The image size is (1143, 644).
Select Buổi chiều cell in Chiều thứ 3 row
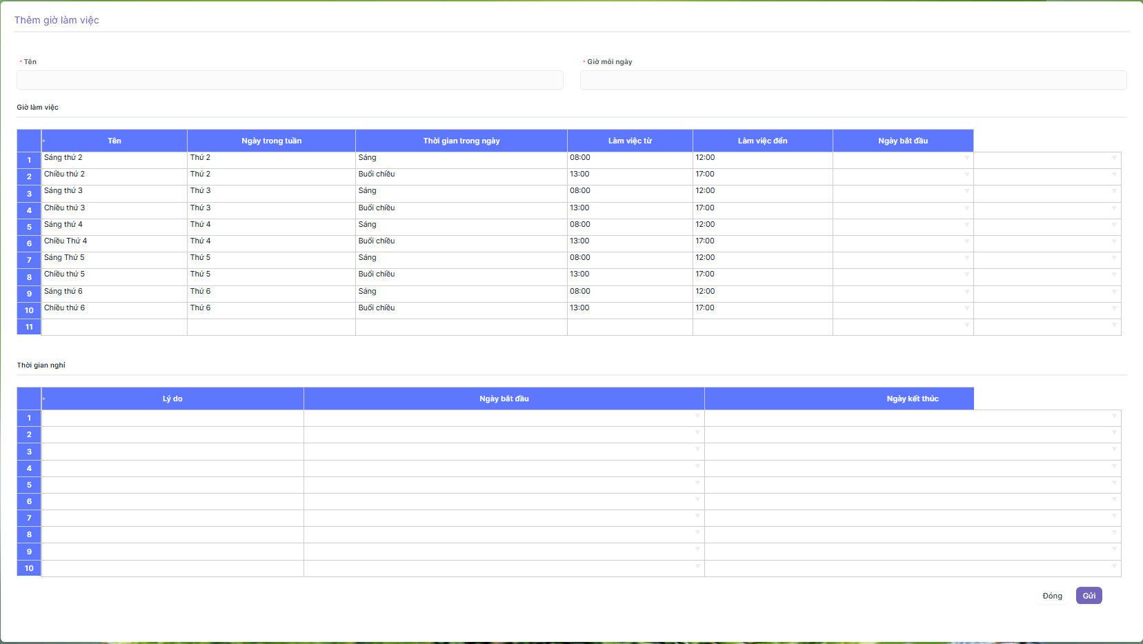pyautogui.click(x=461, y=208)
